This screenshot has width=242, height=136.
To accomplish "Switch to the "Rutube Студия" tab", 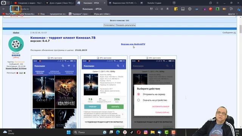I will [154, 3].
